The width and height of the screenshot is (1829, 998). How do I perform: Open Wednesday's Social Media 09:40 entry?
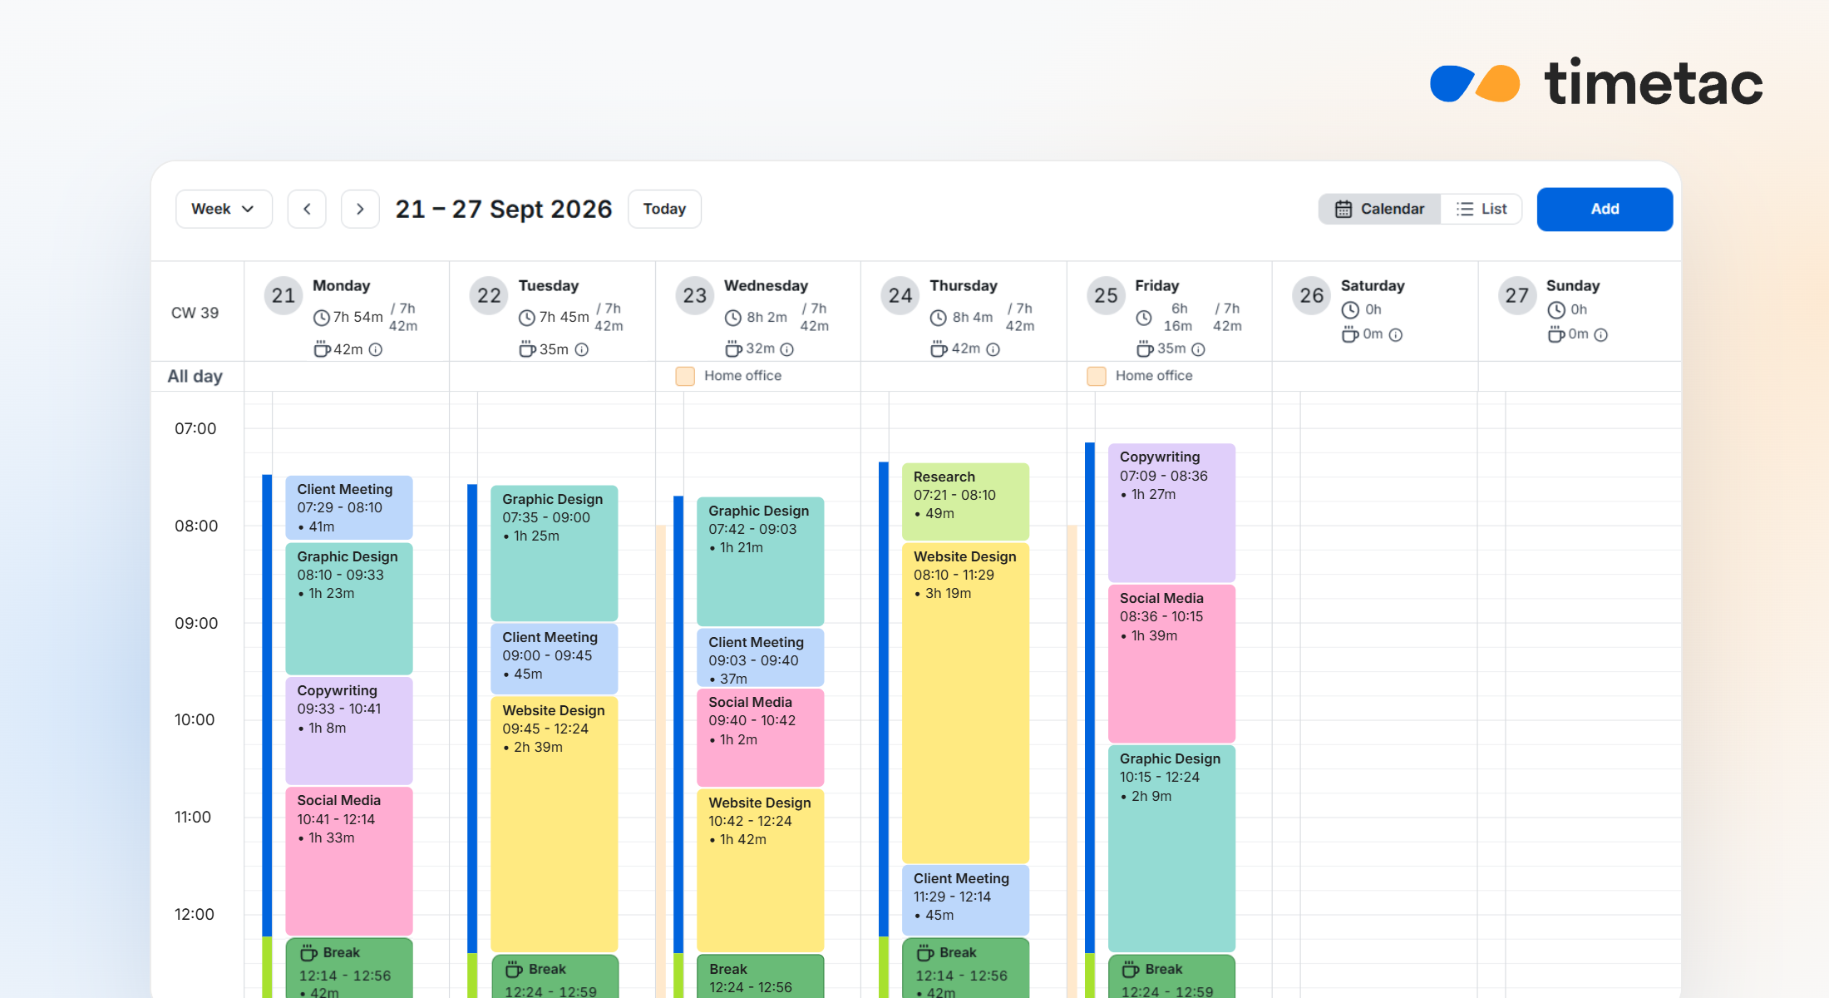[x=760, y=737]
